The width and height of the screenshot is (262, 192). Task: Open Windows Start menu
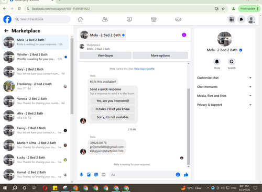tap(5, 188)
